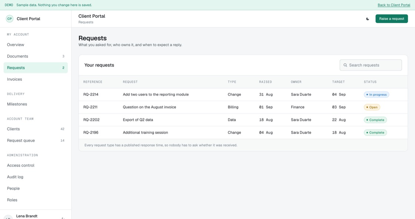Click the Type column header
The width and height of the screenshot is (415, 219).
(x=232, y=82)
